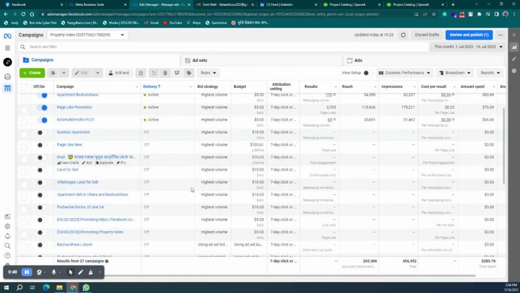Image resolution: width=520 pixels, height=293 pixels.
Task: Switch to the Sent Mail browser tab
Action: point(225,5)
